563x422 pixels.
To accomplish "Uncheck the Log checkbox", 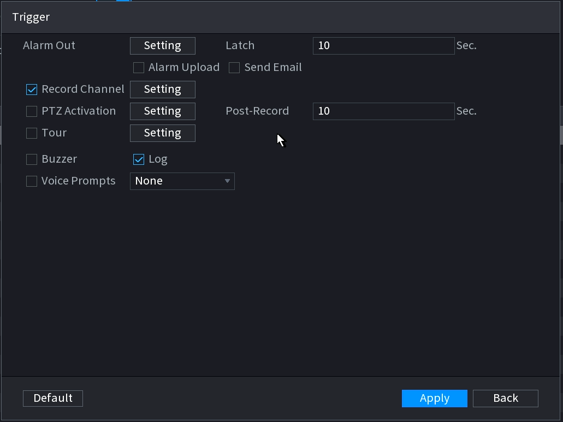I will click(139, 159).
